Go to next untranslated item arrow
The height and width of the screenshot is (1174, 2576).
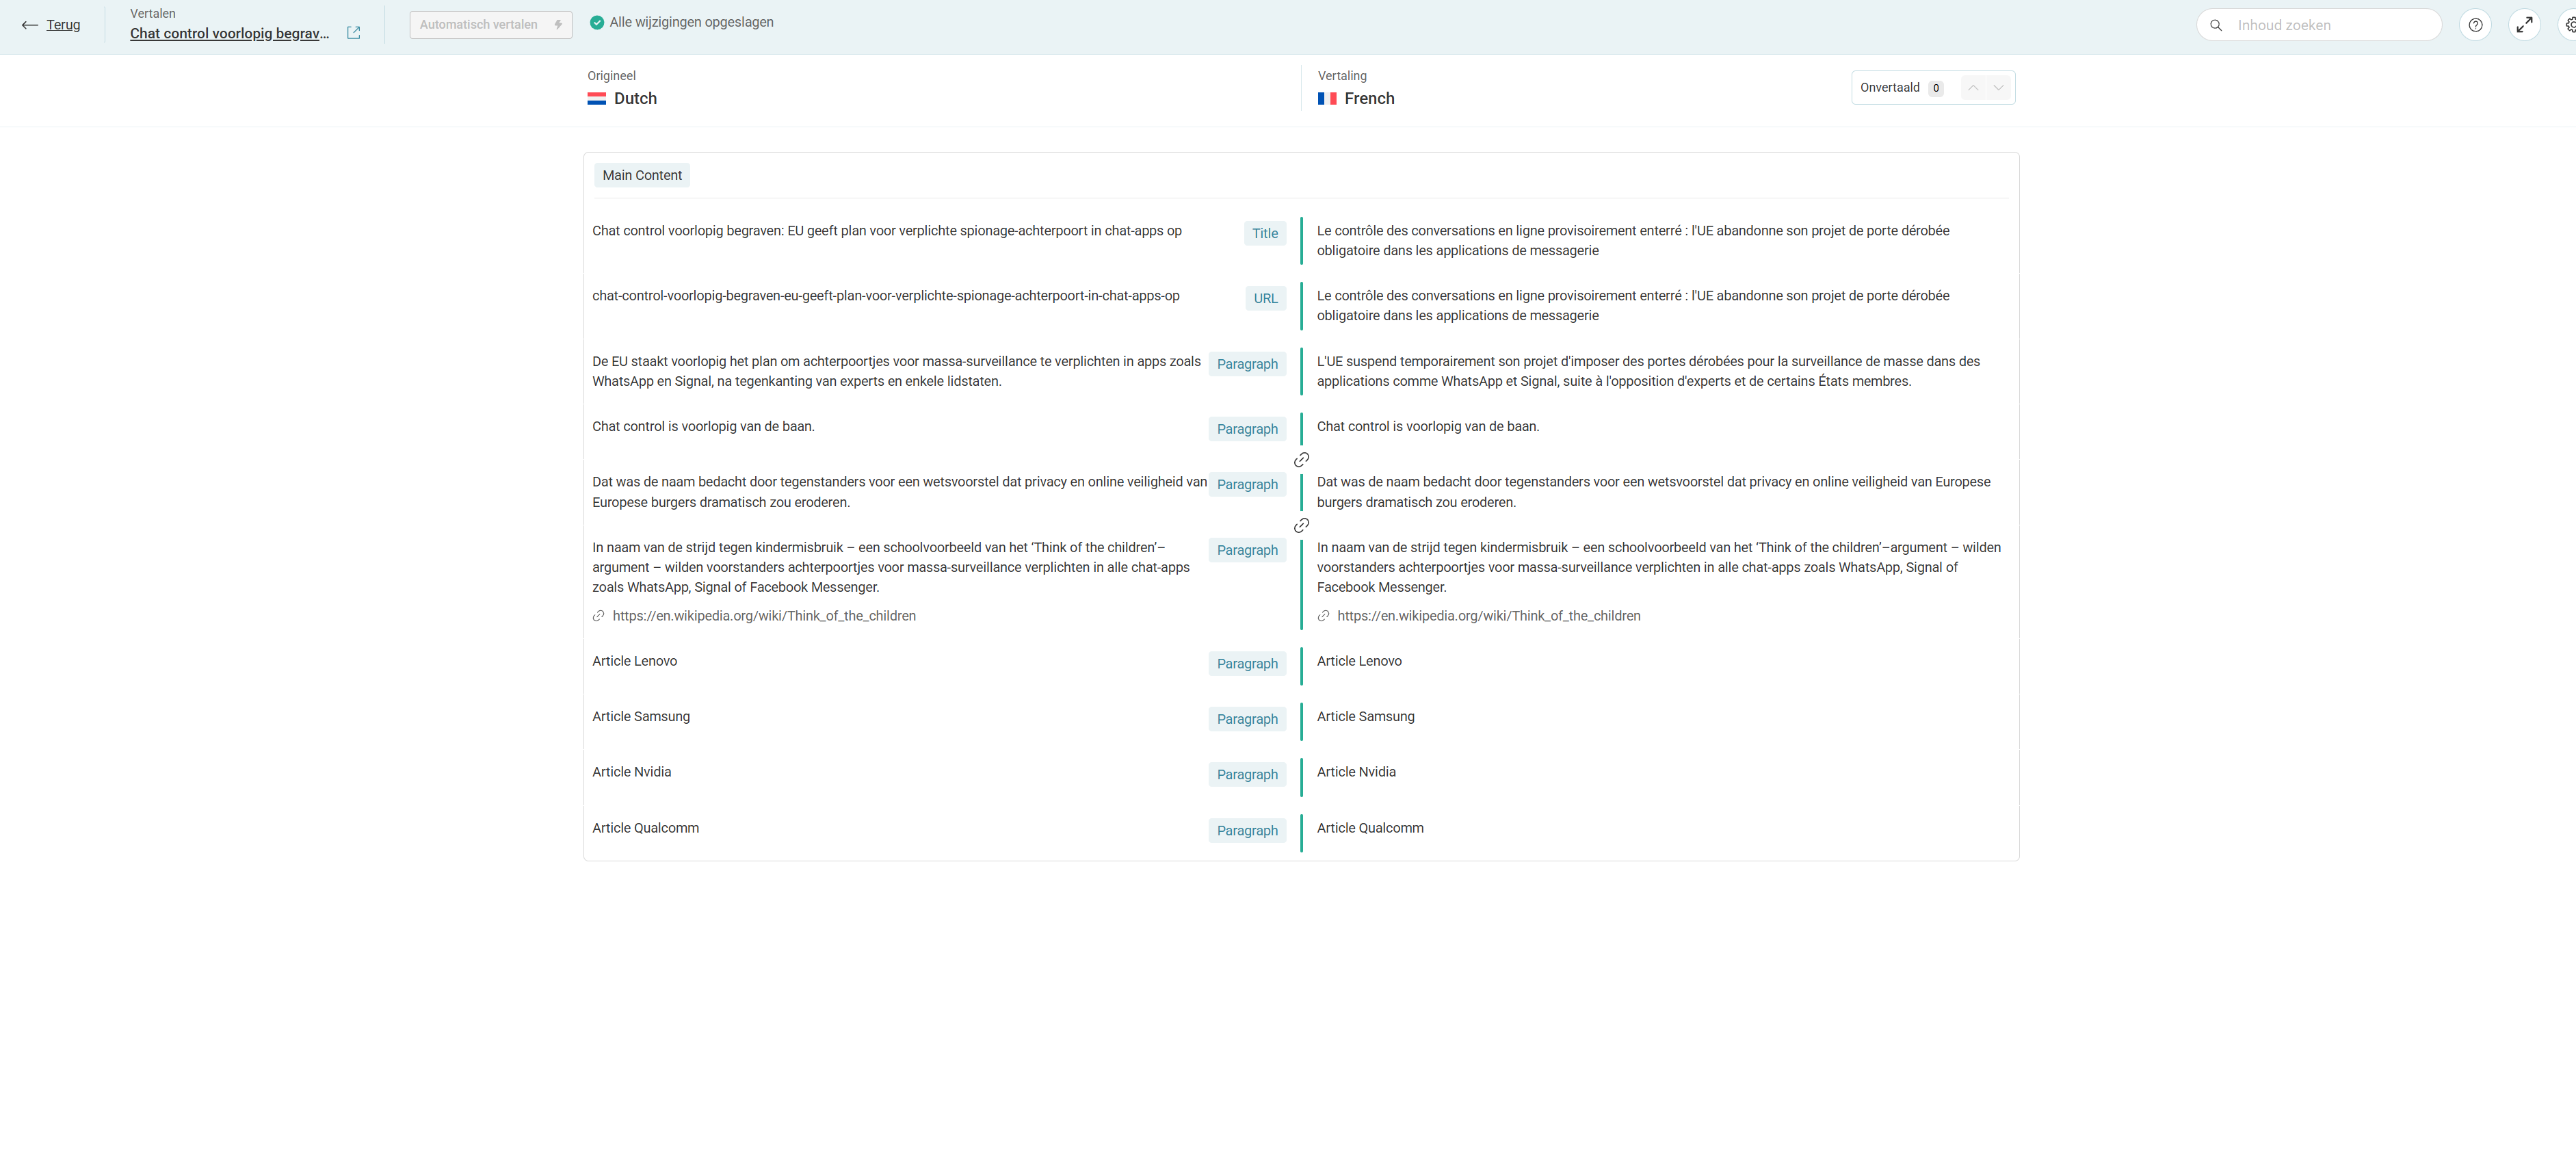pos(1998,88)
